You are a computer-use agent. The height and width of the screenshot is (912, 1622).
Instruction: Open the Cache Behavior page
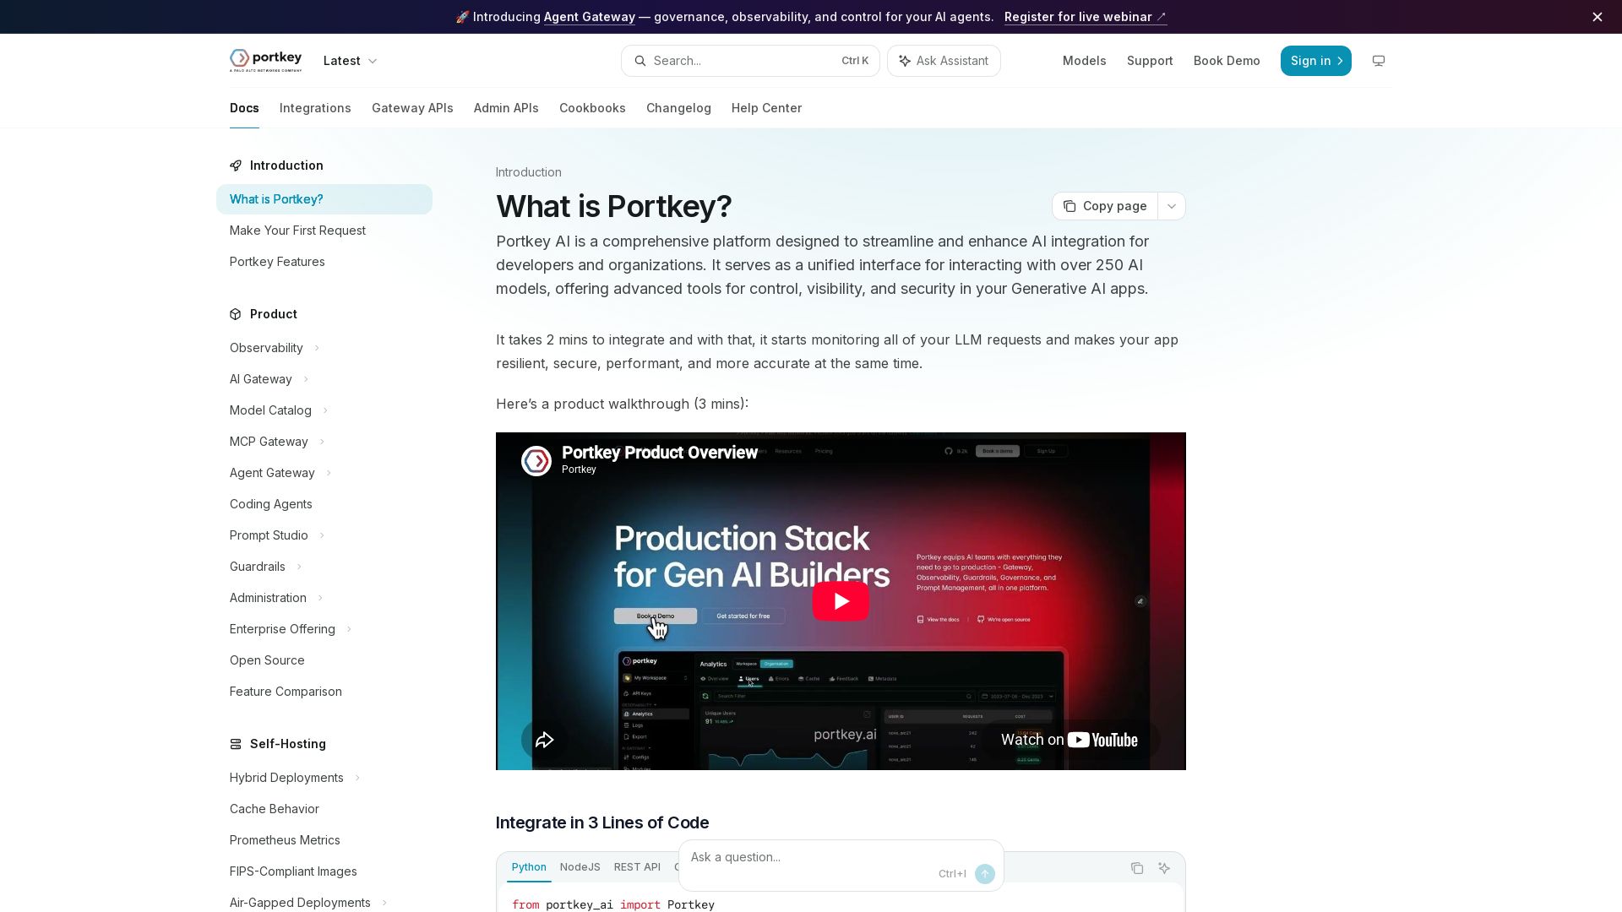click(x=324, y=809)
